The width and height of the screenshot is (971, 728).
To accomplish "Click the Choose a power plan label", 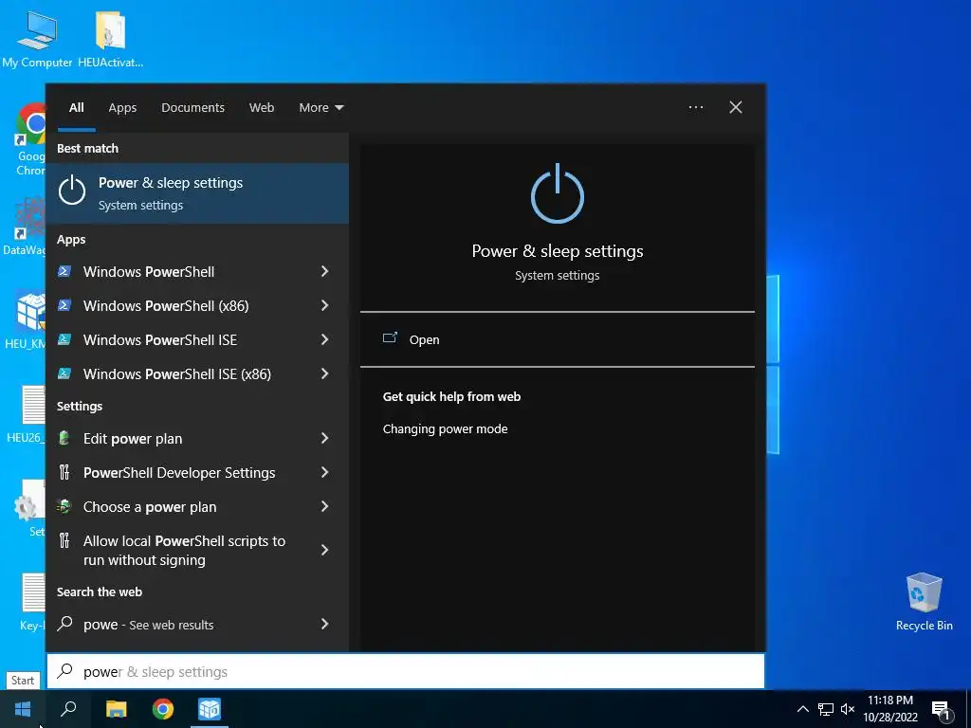I will (150, 507).
